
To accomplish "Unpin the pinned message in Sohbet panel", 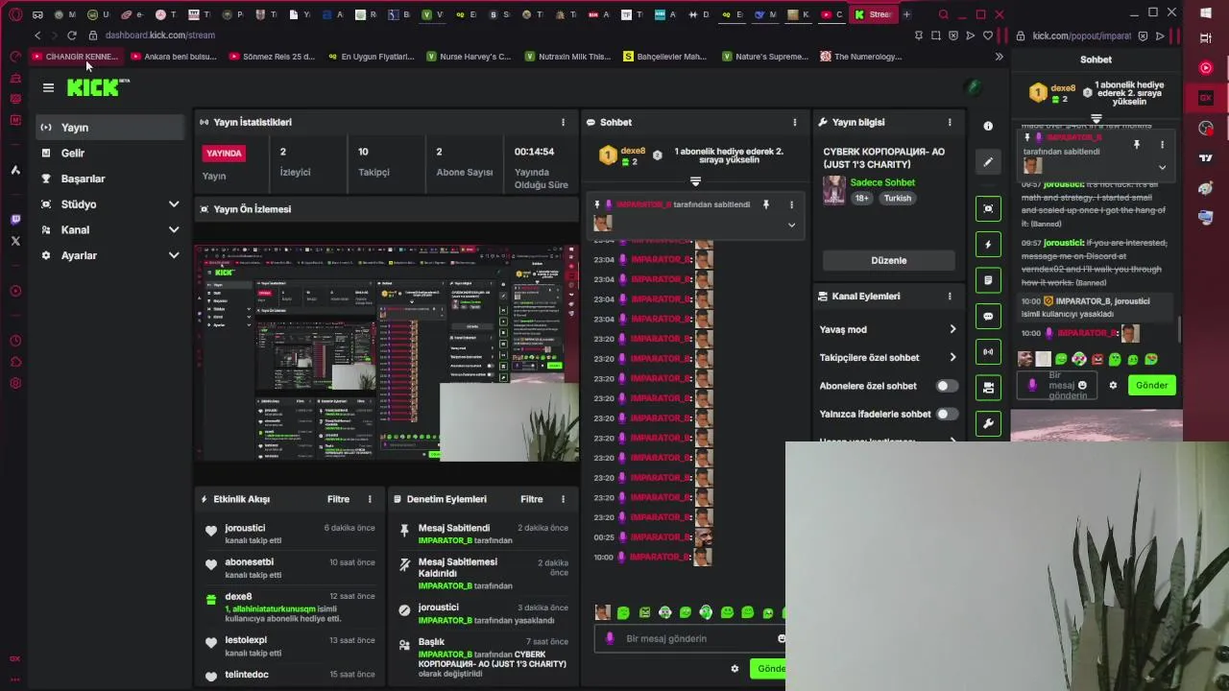I will click(x=765, y=204).
